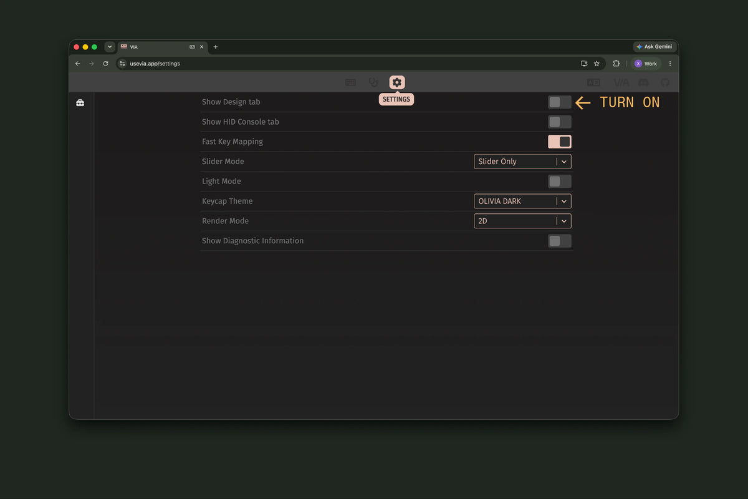Image resolution: width=748 pixels, height=499 pixels.
Task: Enable Show Diagnostic Information toggle
Action: pyautogui.click(x=560, y=241)
